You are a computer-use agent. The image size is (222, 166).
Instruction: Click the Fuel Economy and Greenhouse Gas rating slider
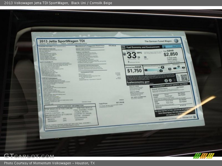tap(157, 70)
